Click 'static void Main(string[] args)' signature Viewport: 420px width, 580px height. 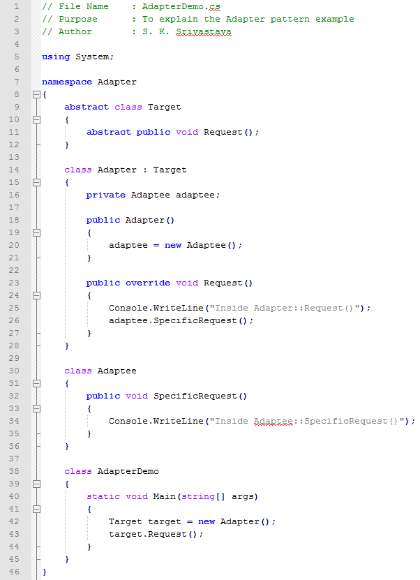click(172, 497)
